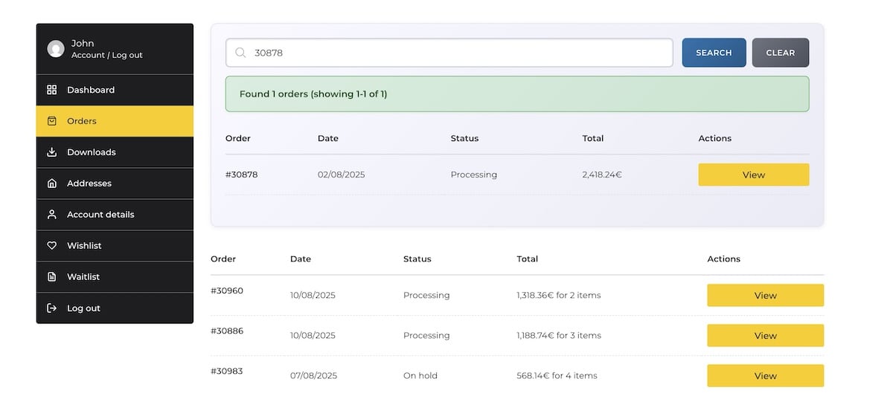Click the Account / Log out link

pyautogui.click(x=107, y=55)
